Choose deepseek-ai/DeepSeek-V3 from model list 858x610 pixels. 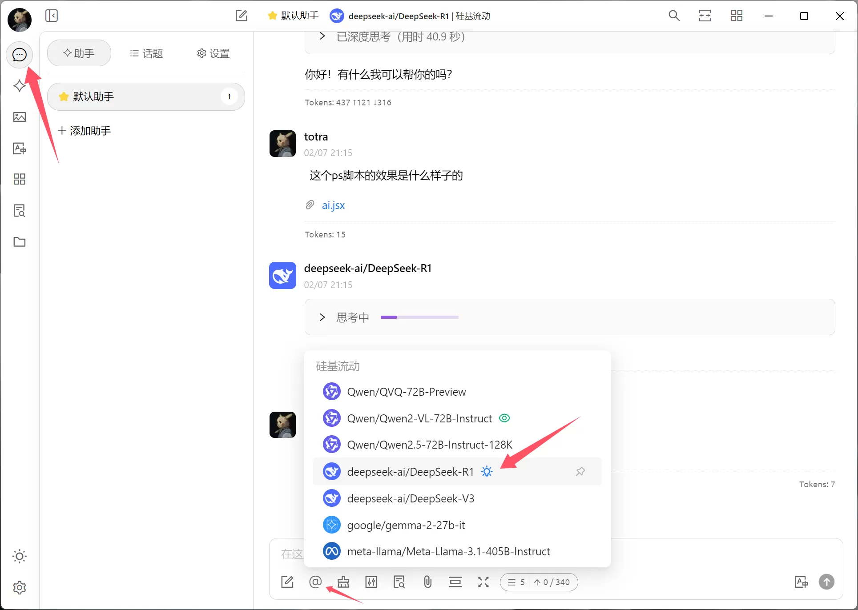(457, 498)
